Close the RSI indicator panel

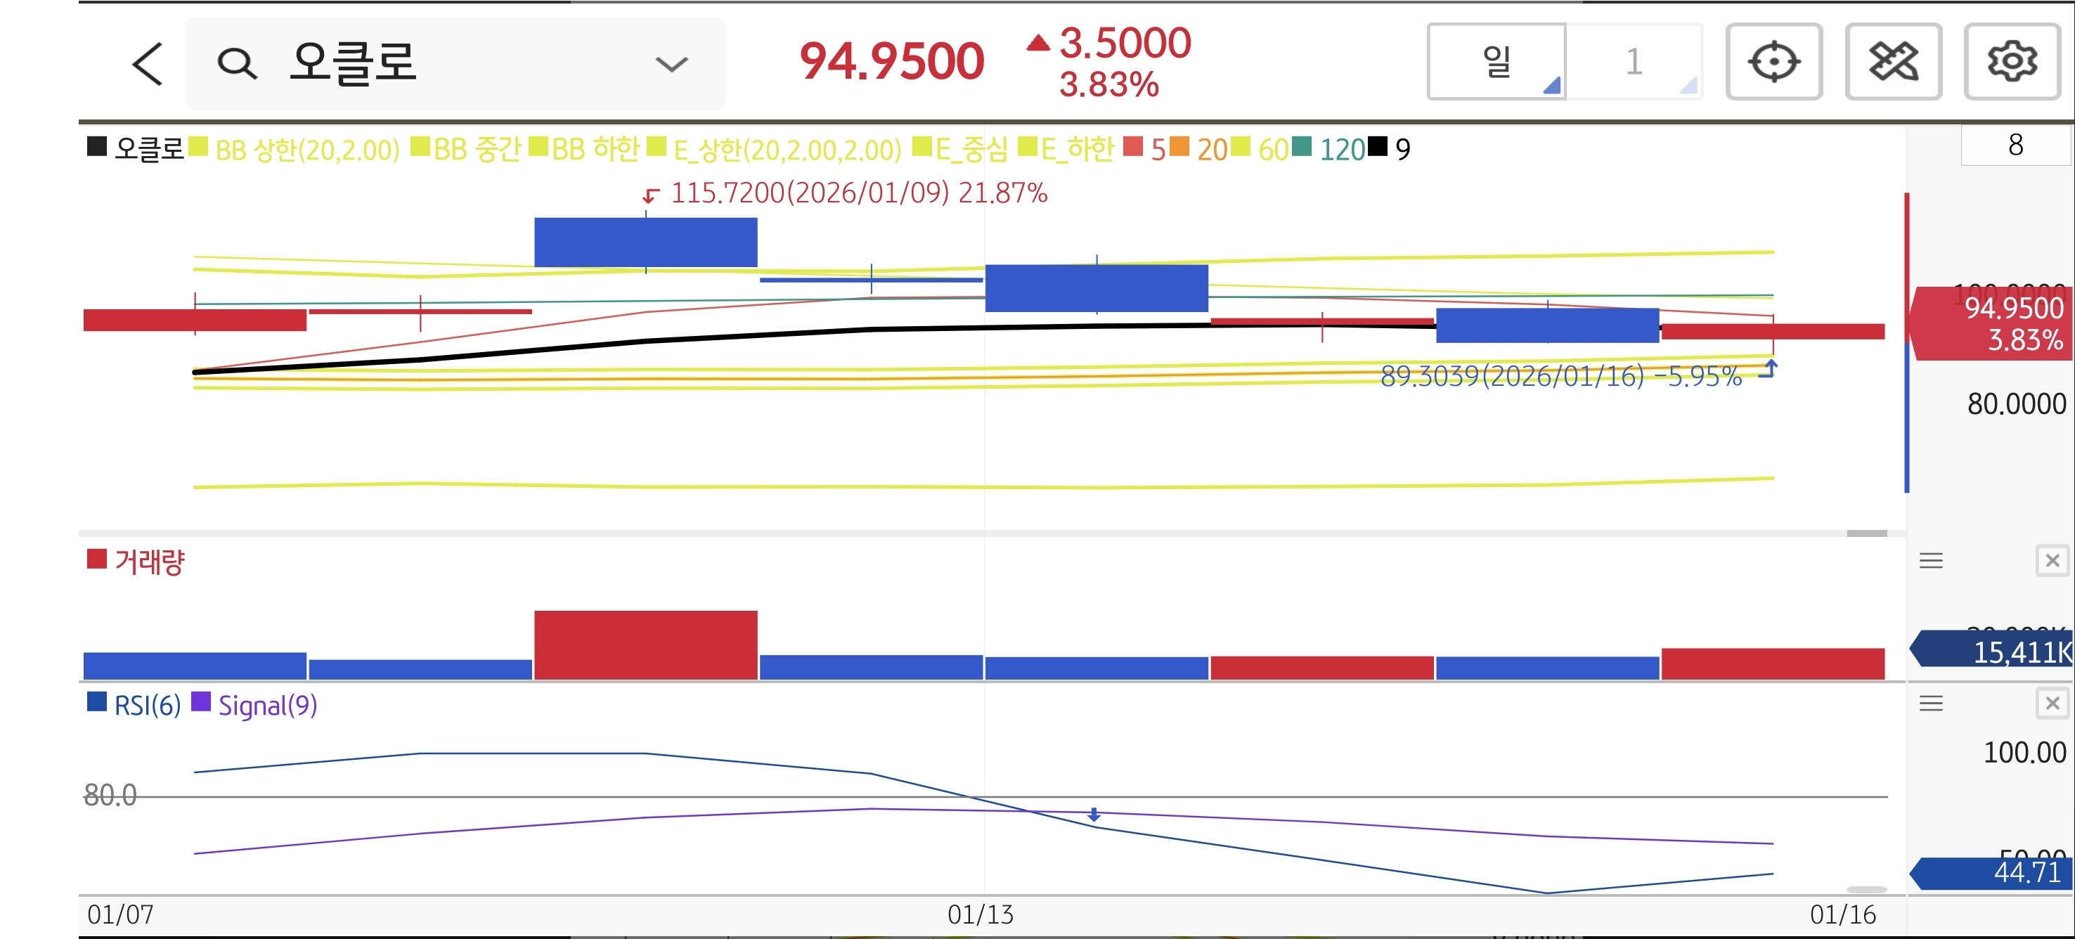[2052, 704]
